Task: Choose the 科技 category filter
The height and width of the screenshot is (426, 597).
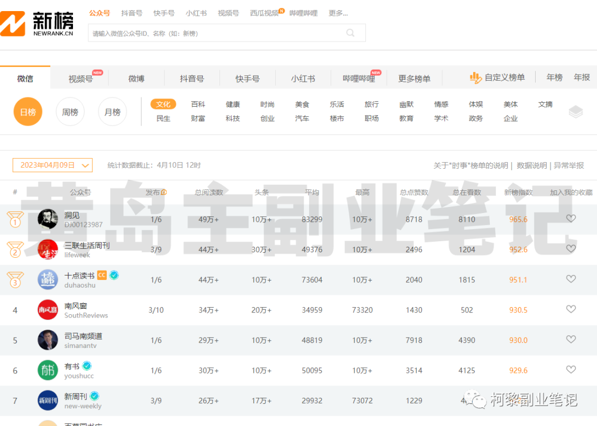Action: (x=233, y=118)
